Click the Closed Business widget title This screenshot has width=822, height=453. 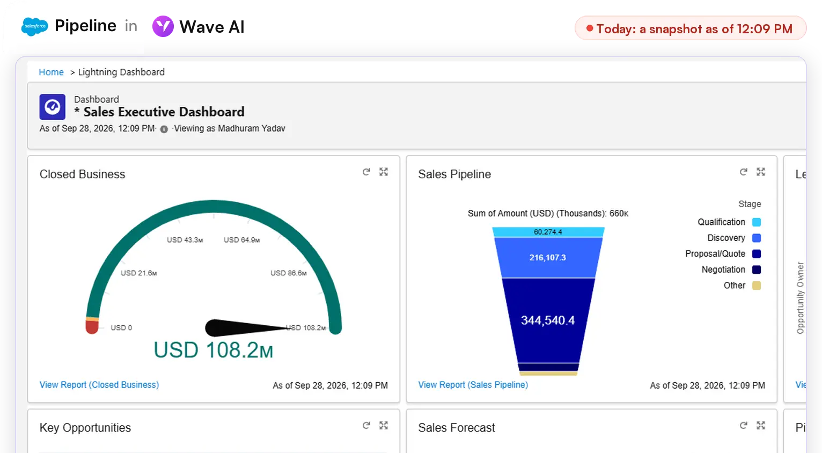click(x=82, y=174)
